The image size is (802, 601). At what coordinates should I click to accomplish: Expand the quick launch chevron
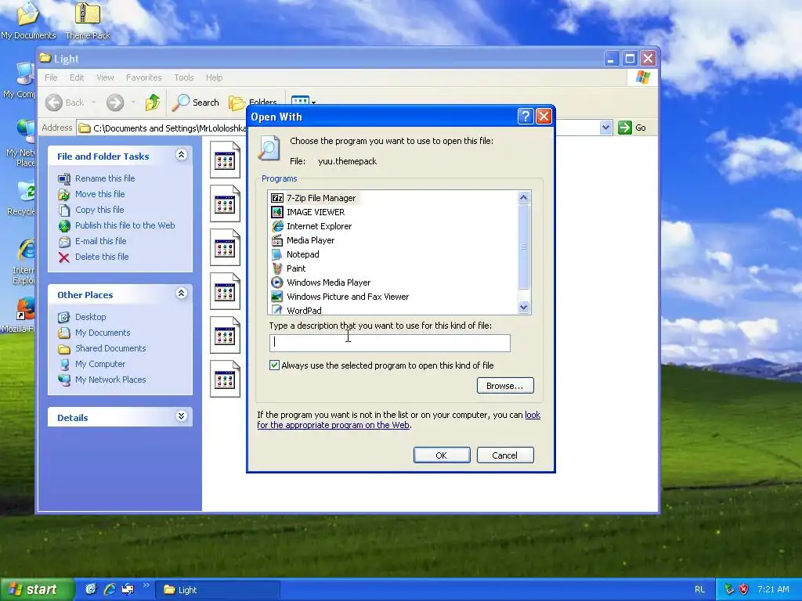[146, 585]
